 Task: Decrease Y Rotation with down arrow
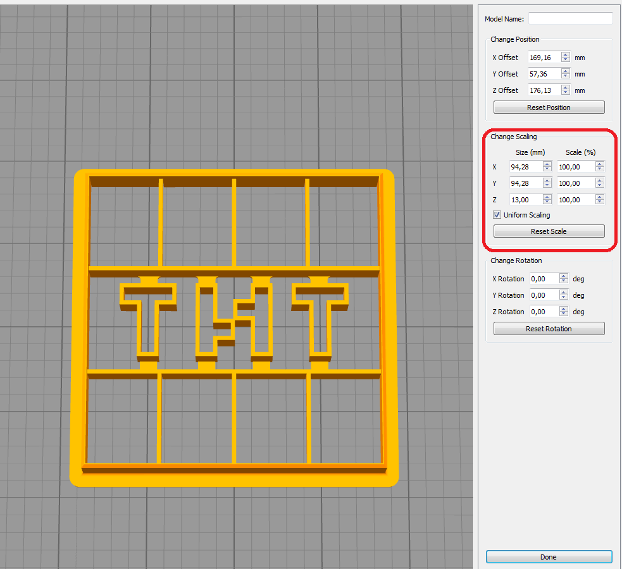pyautogui.click(x=564, y=298)
